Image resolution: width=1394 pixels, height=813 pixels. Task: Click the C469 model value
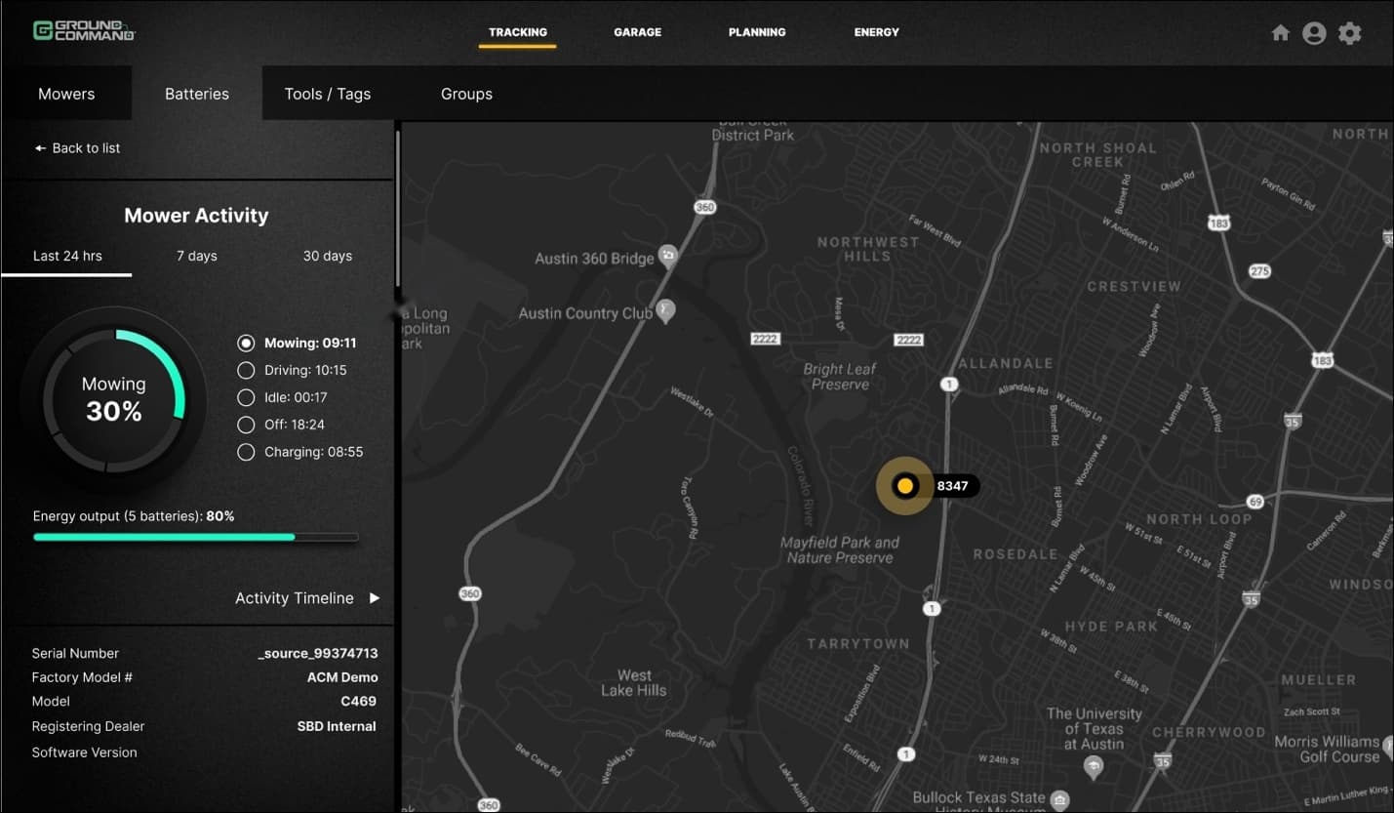coord(358,701)
